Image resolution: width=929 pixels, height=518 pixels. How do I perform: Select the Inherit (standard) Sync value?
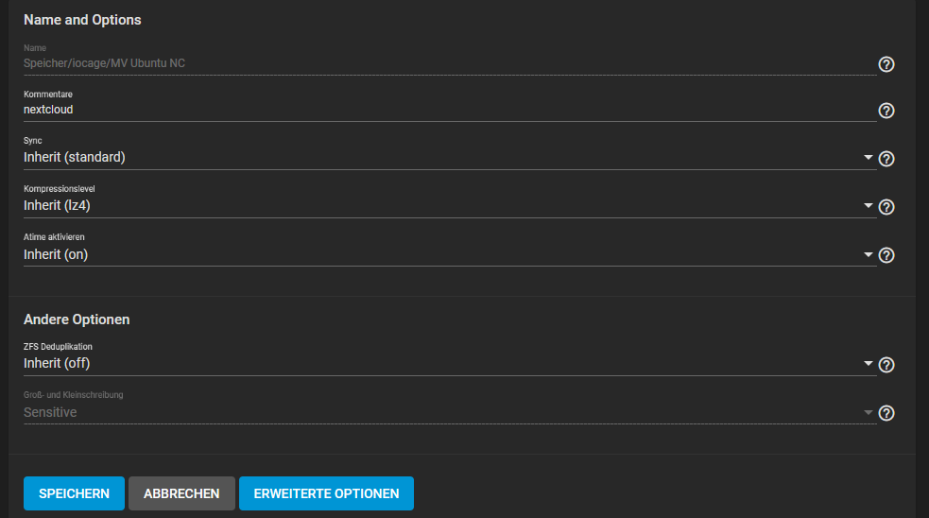[x=74, y=157]
